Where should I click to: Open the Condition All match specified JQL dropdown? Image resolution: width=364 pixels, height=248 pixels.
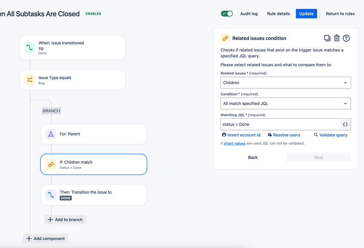(x=286, y=103)
